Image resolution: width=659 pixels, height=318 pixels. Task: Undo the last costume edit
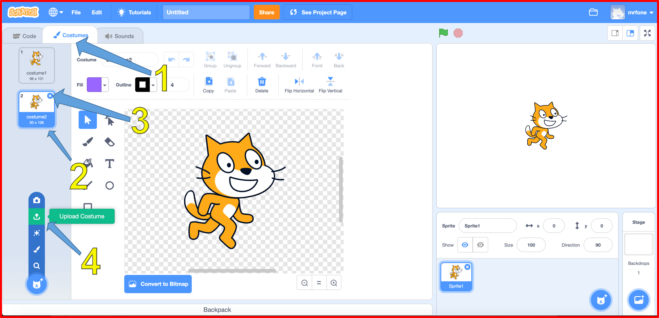tap(172, 59)
